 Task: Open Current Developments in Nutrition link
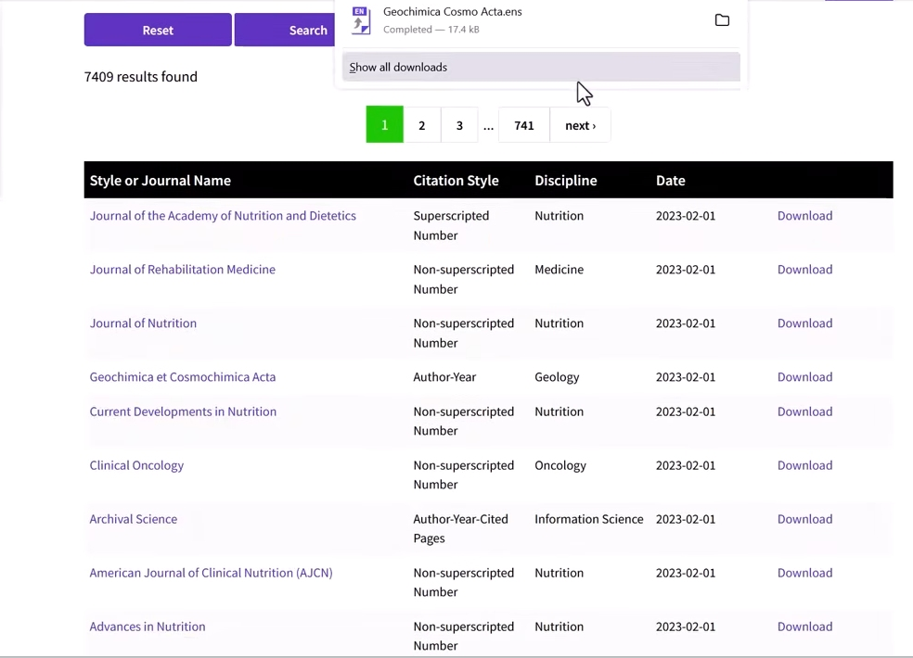(x=183, y=411)
